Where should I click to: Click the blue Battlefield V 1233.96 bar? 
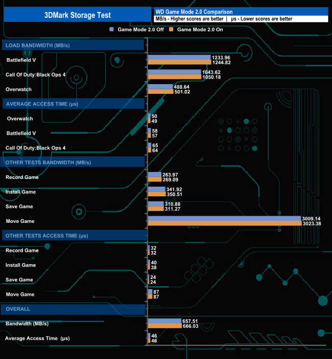pyautogui.click(x=179, y=57)
